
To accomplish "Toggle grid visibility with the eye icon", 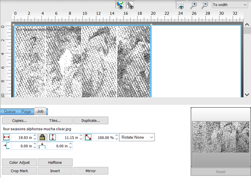I will (x=180, y=5).
